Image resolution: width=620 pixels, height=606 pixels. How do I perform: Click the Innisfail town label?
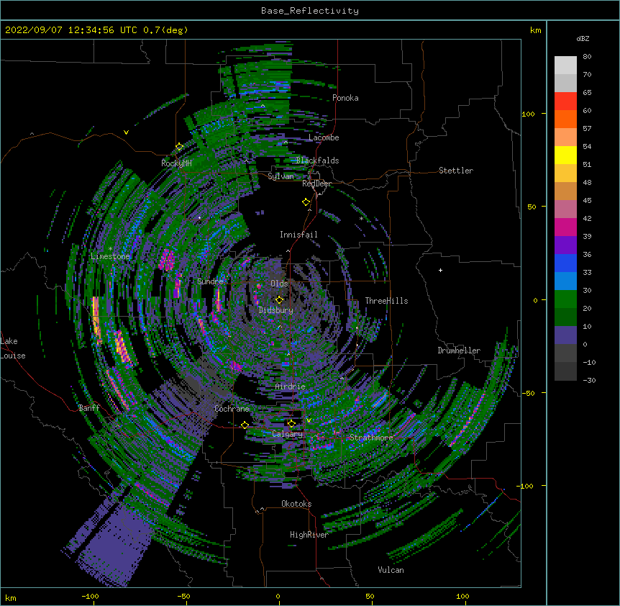coord(298,235)
